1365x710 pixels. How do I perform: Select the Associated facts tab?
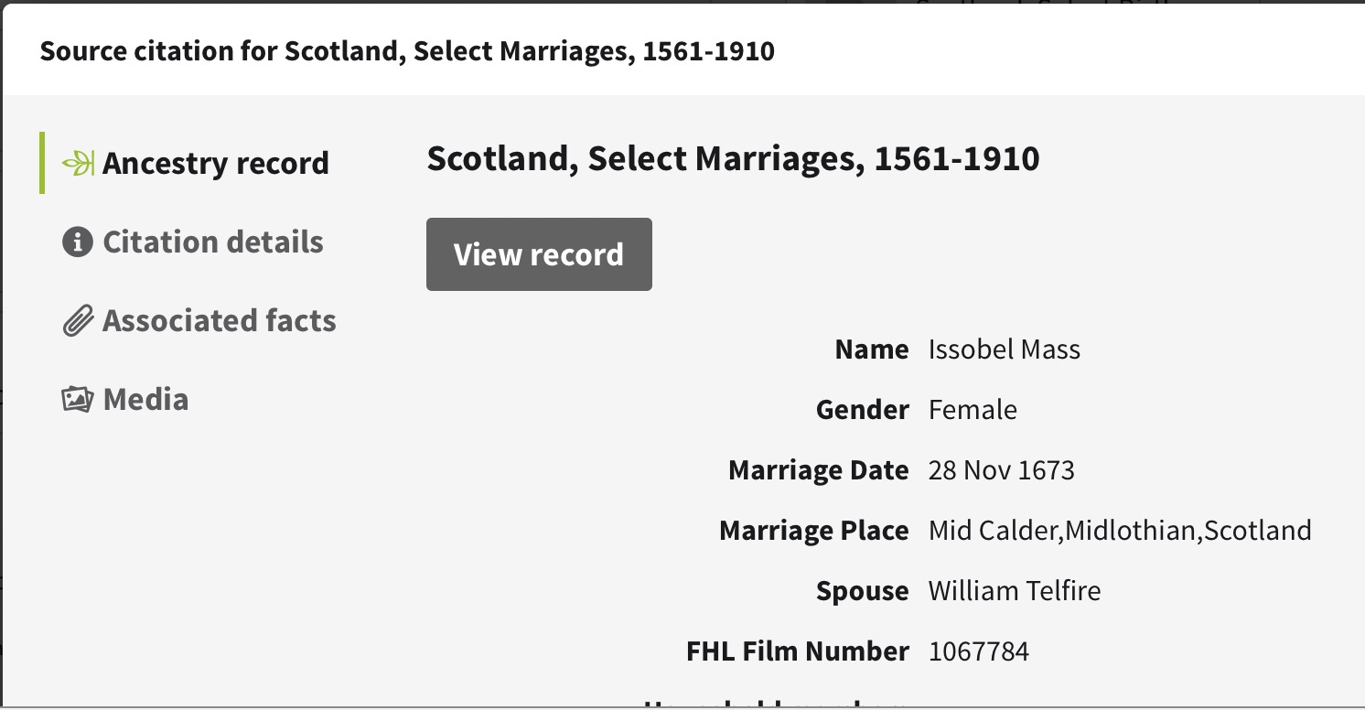coord(219,321)
